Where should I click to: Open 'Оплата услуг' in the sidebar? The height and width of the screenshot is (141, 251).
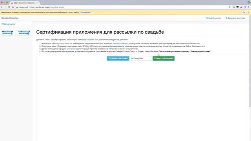coord(9,24)
